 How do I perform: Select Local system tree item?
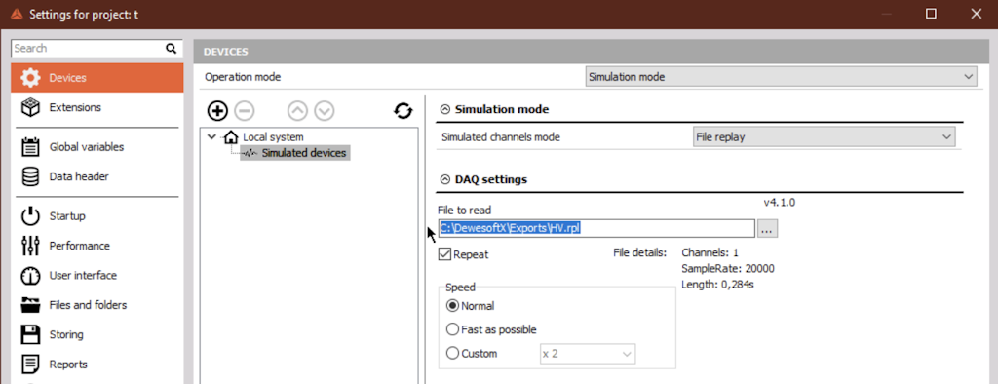click(273, 136)
